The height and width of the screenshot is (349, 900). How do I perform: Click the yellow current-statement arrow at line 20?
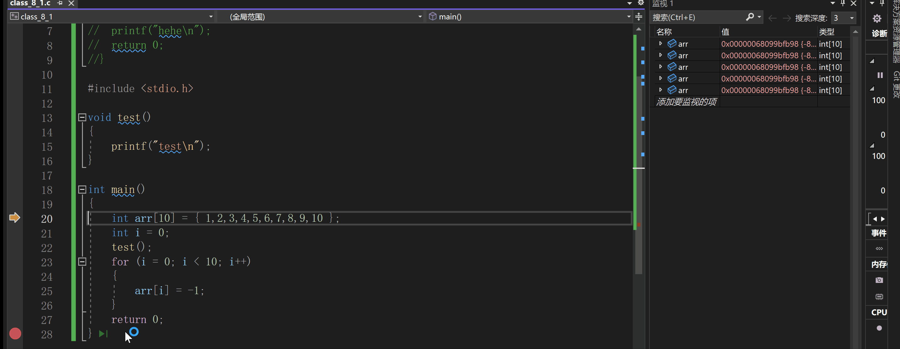(x=15, y=218)
